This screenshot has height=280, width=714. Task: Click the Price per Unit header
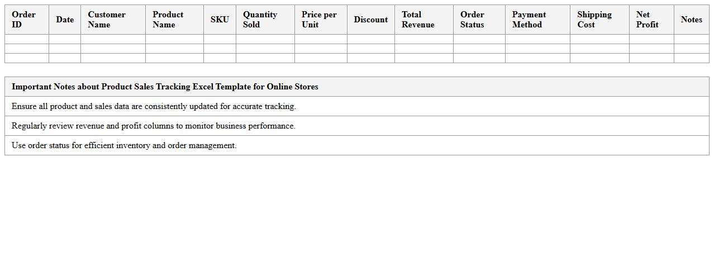click(320, 20)
